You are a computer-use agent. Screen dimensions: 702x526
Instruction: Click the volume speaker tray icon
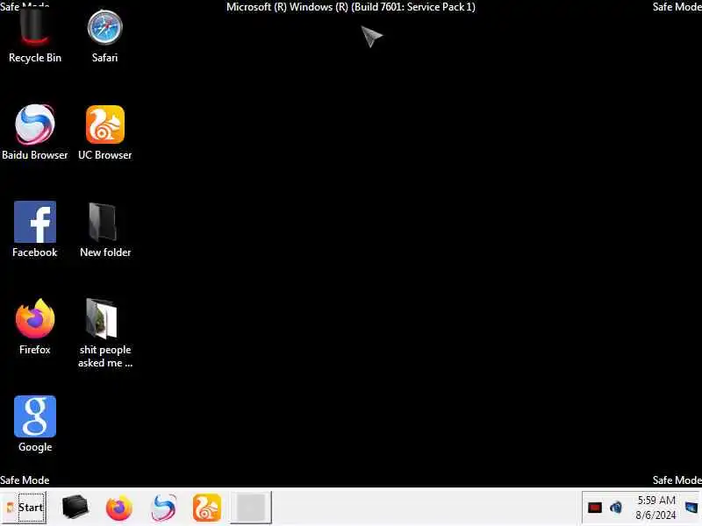pyautogui.click(x=617, y=508)
